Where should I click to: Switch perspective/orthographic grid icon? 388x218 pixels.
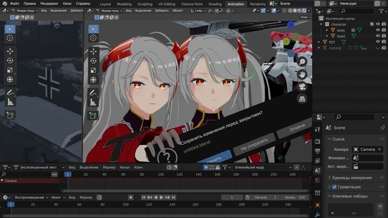[302, 99]
